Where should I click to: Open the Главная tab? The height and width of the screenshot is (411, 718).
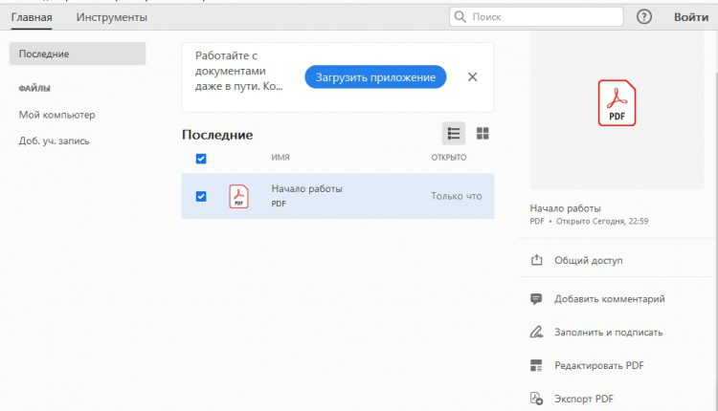[x=32, y=17]
